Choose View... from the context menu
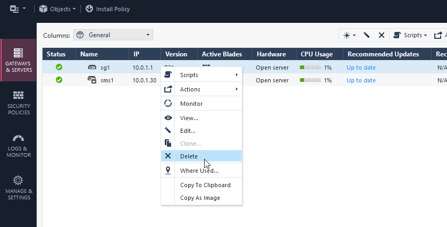This screenshot has width=447, height=227. [201, 118]
